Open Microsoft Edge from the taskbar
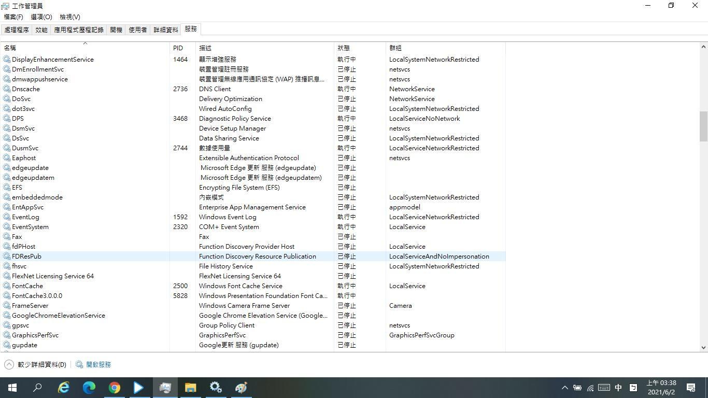The image size is (708, 398). tap(89, 387)
